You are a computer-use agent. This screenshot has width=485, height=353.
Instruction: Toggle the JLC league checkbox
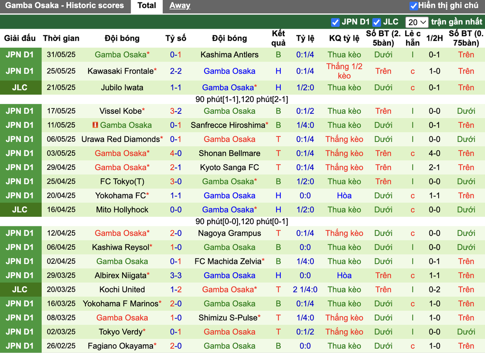377,23
